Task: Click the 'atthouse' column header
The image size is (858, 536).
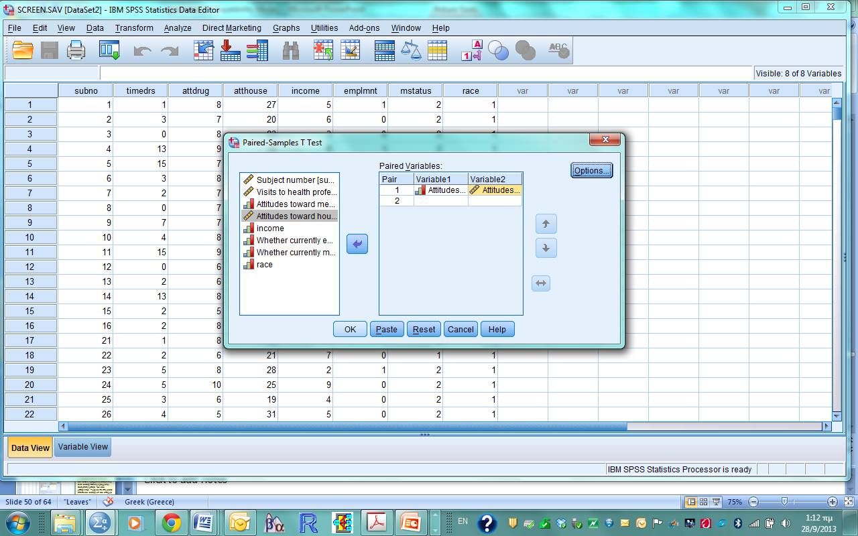Action: click(250, 90)
